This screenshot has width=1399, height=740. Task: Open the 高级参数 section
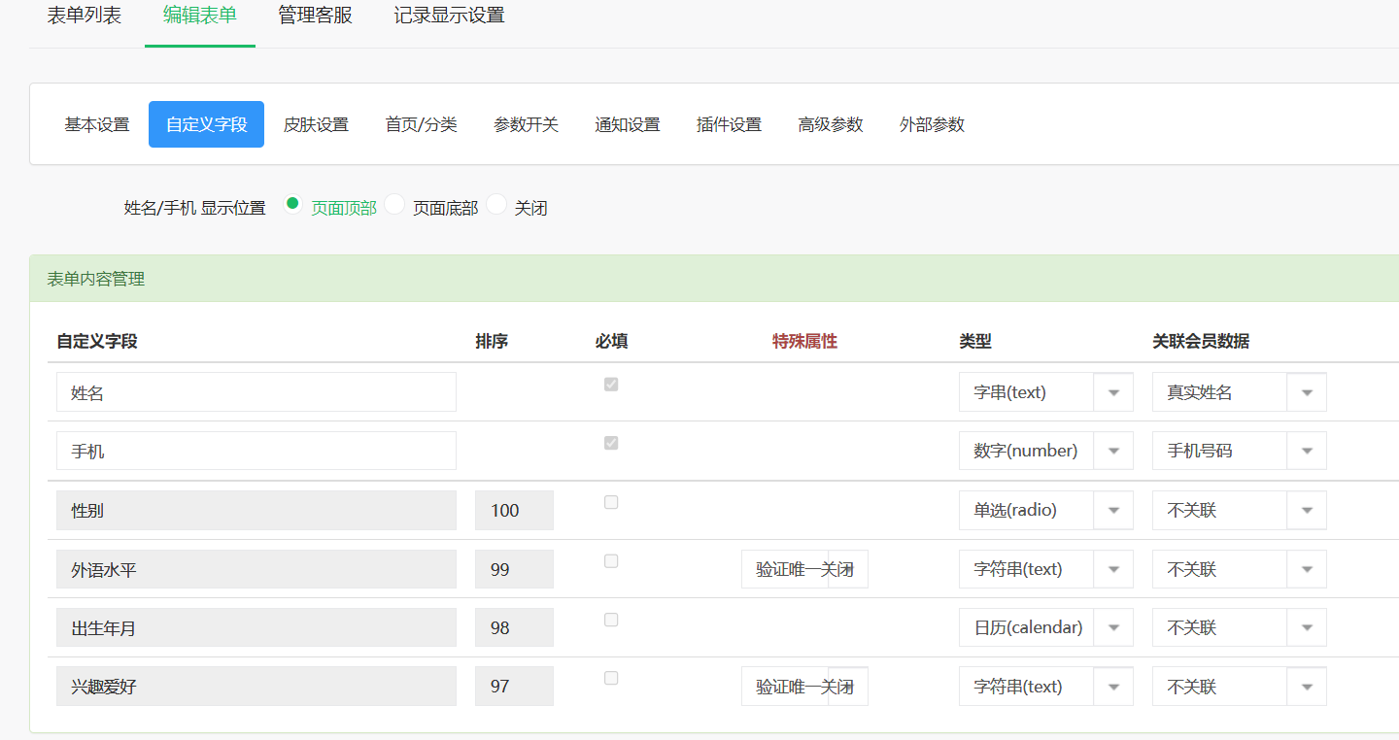(x=831, y=124)
